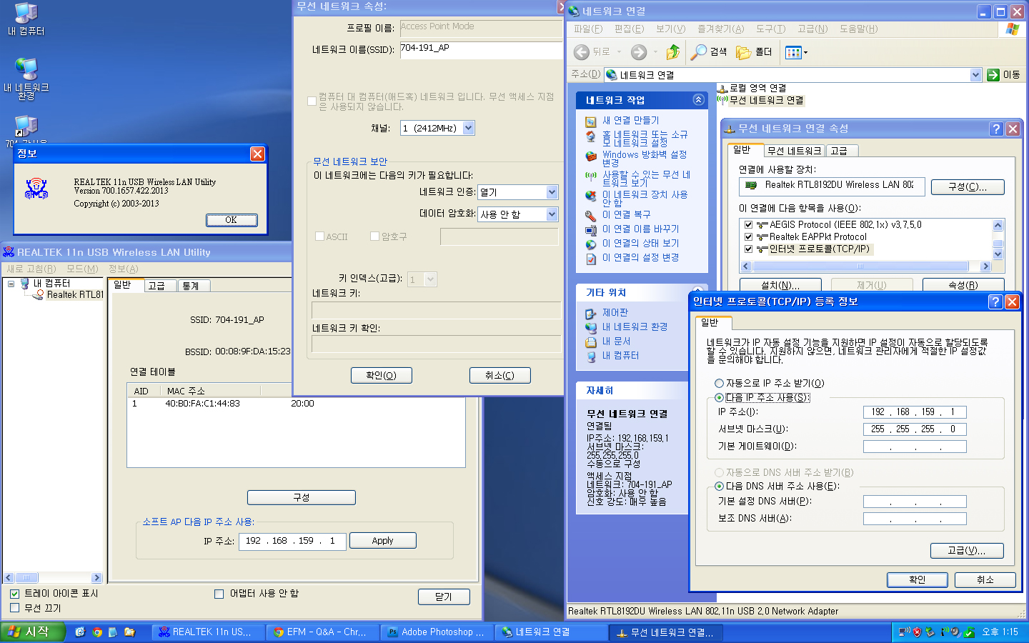Click Apply button for soft AP IP
Image resolution: width=1029 pixels, height=643 pixels.
point(383,541)
